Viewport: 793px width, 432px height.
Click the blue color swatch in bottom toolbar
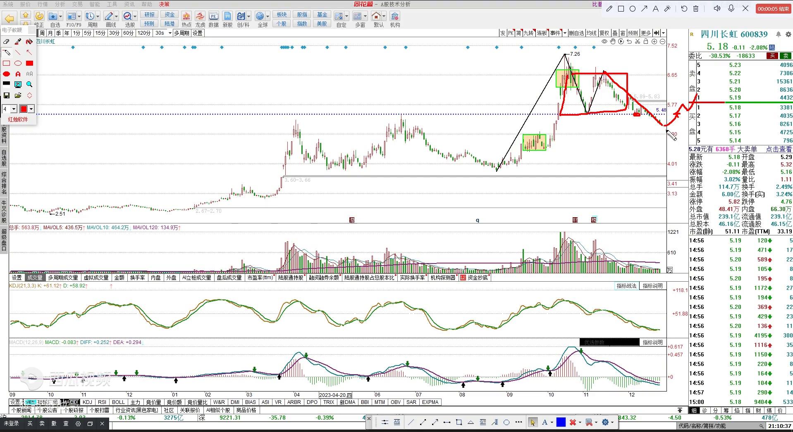[561, 422]
